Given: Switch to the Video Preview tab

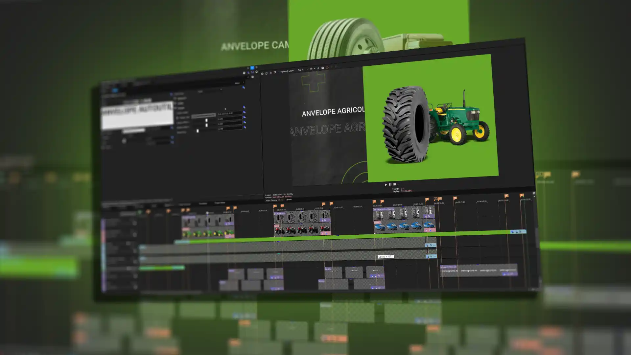Looking at the screenshot, I should pyautogui.click(x=271, y=200).
